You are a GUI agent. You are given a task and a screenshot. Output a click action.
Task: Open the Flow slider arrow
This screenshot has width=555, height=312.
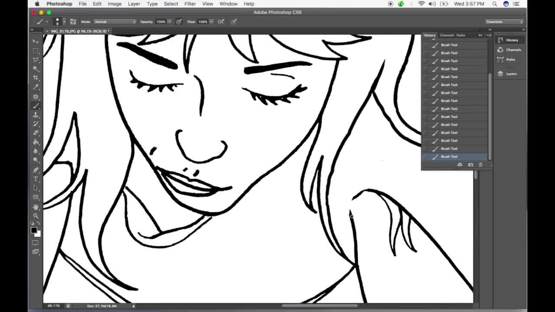tap(211, 22)
